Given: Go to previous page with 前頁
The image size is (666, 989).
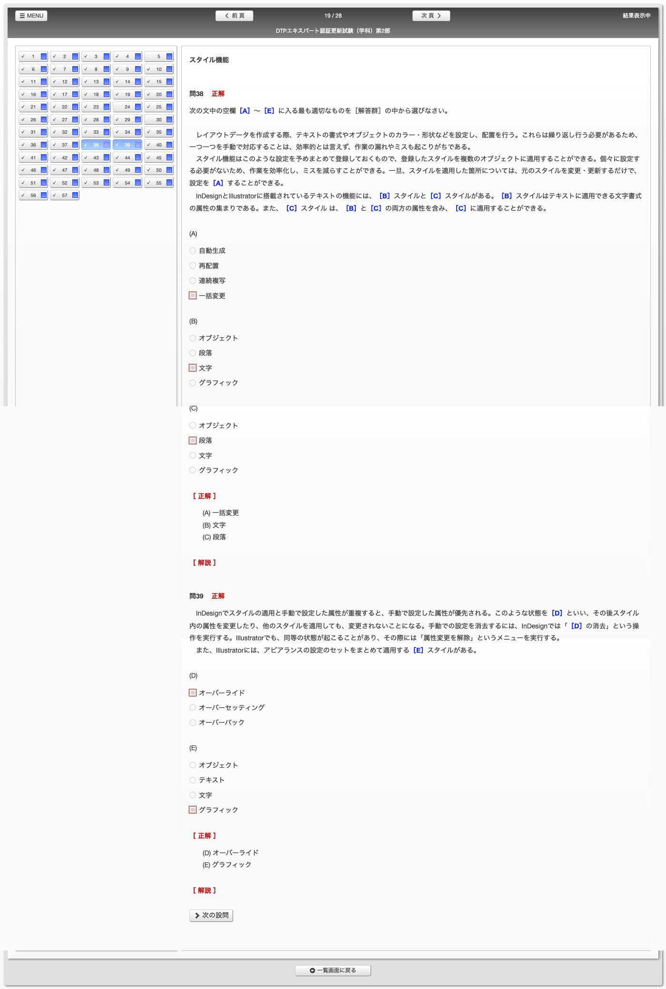Looking at the screenshot, I should pyautogui.click(x=234, y=16).
